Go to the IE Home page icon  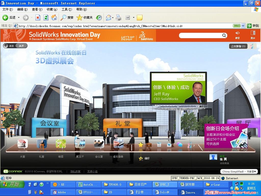54,18
